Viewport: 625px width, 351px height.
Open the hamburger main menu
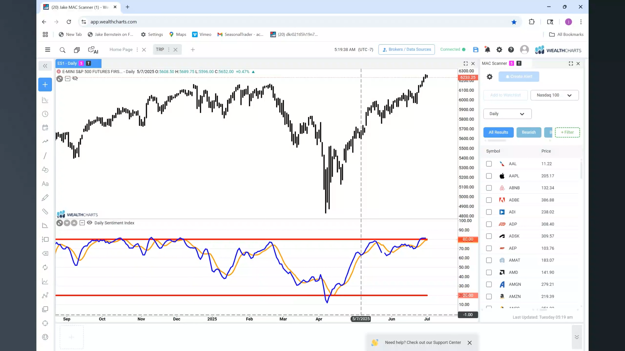[x=48, y=50]
